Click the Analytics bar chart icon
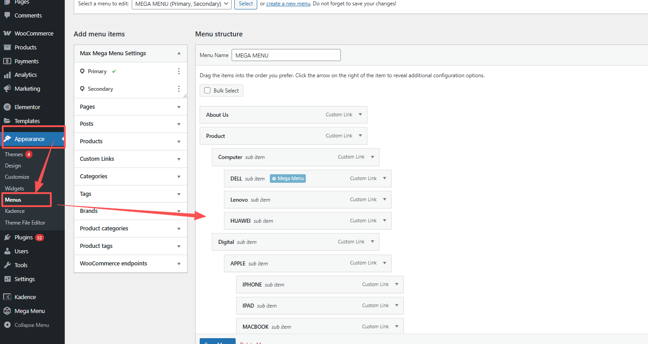The height and width of the screenshot is (344, 648). click(x=7, y=75)
